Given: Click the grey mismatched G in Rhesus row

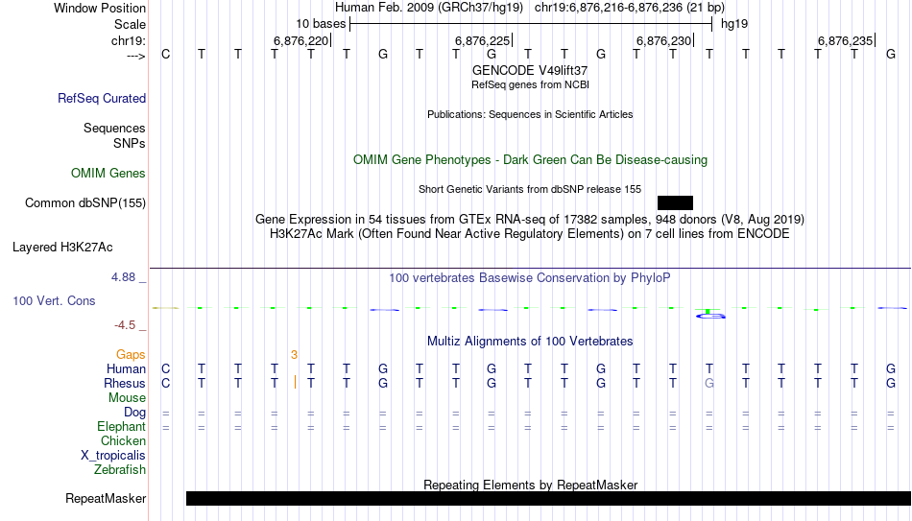Looking at the screenshot, I should click(709, 383).
